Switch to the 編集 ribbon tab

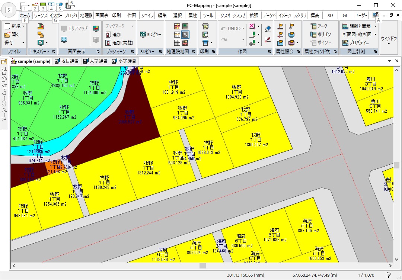coord(162,15)
